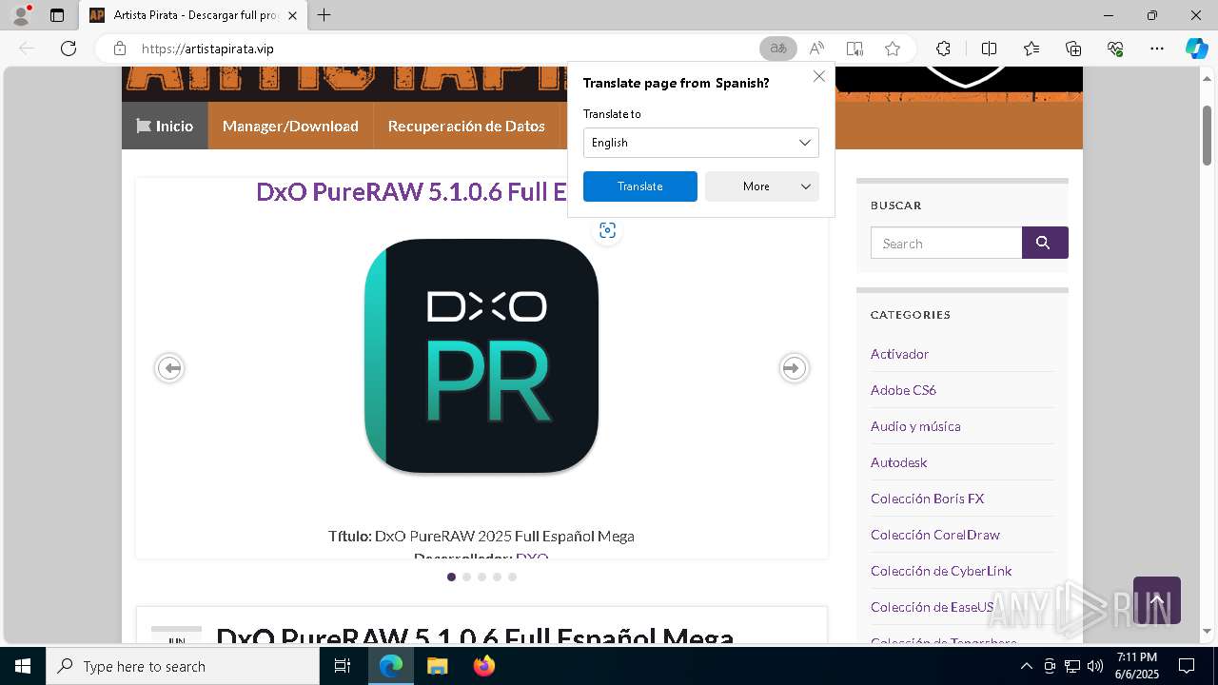
Task: Click the taskbar search box
Action: click(x=183, y=666)
